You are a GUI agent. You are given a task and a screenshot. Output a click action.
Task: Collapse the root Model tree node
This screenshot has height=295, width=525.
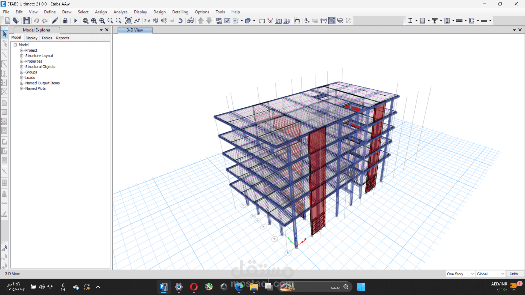[15, 45]
